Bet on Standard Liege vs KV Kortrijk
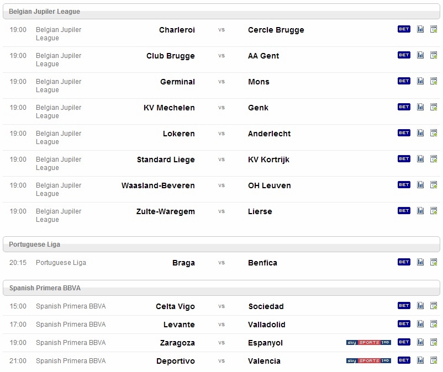Image resolution: width=443 pixels, height=372 pixels. [404, 159]
